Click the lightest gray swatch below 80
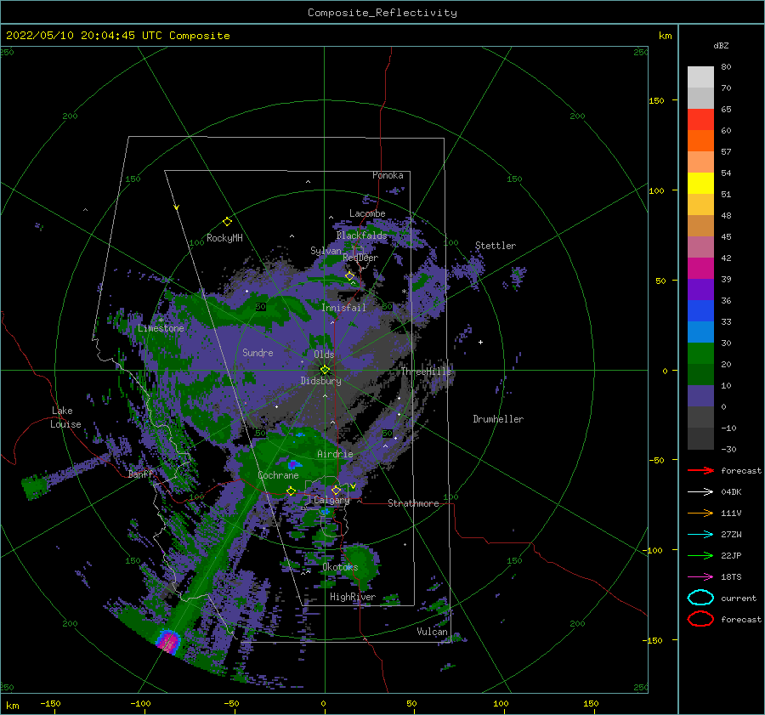The height and width of the screenshot is (715, 765). (700, 77)
